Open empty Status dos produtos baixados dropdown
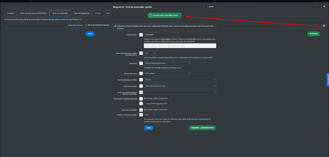 tap(180, 92)
